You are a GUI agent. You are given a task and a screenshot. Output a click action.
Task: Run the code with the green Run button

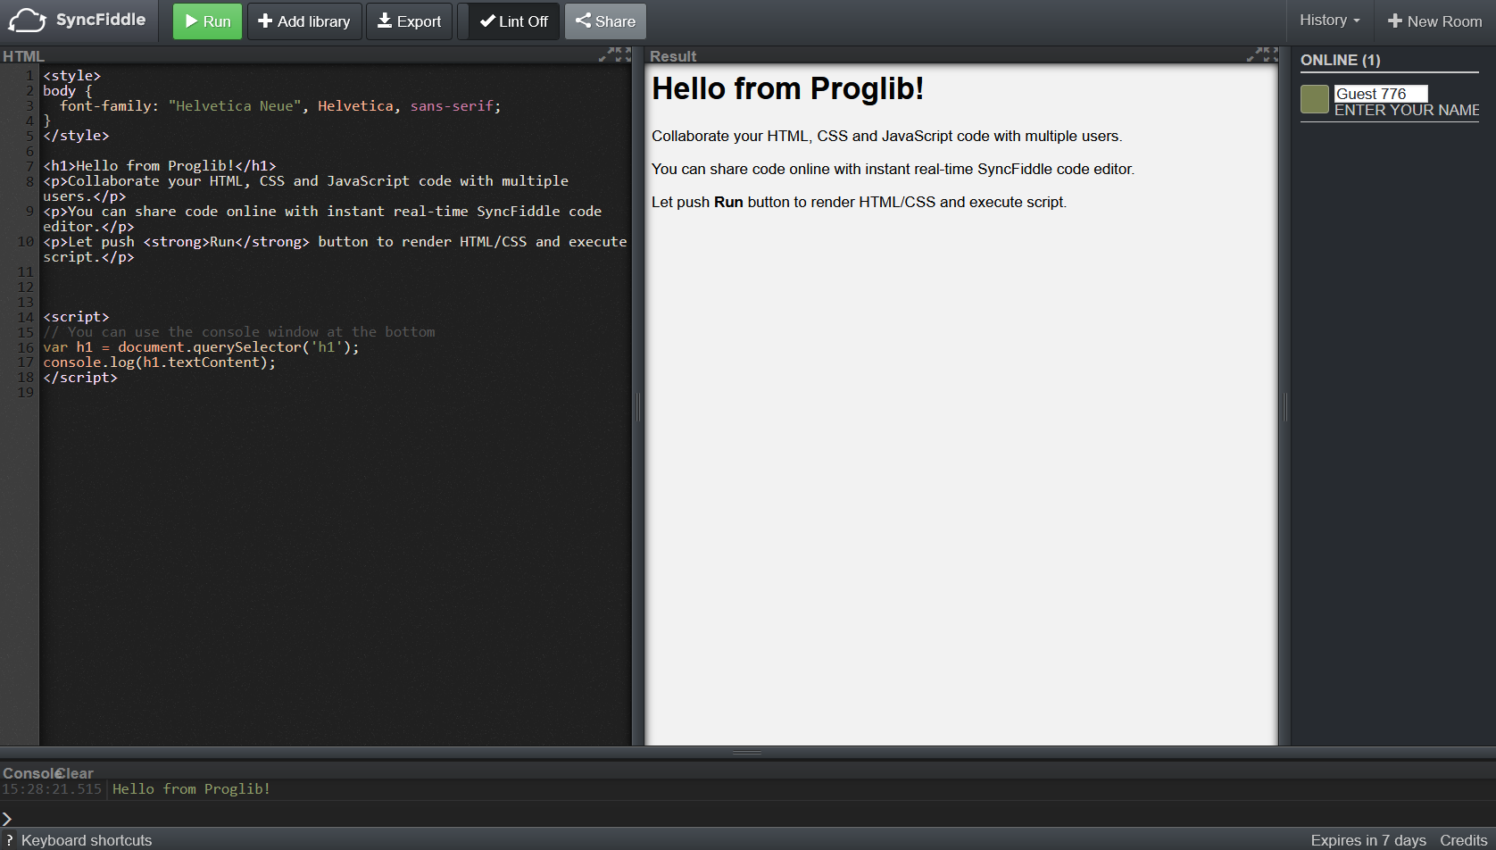(x=207, y=21)
